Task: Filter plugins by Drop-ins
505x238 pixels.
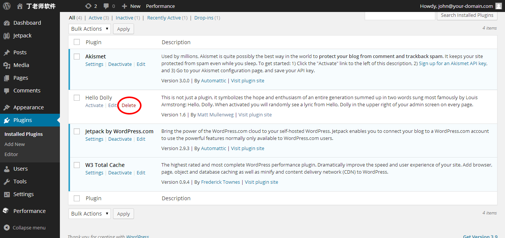Action: pos(203,18)
